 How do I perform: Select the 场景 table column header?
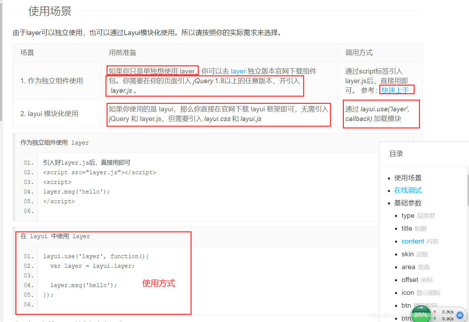(x=27, y=53)
